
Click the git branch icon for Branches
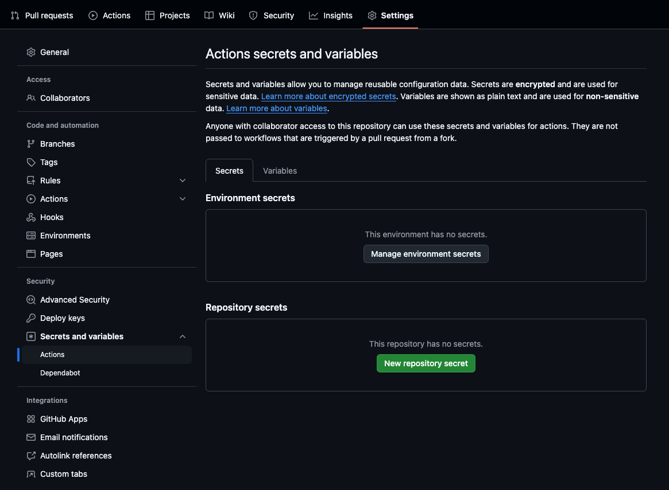31,144
